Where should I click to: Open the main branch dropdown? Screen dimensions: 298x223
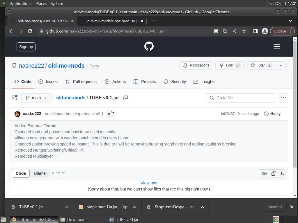(36, 98)
